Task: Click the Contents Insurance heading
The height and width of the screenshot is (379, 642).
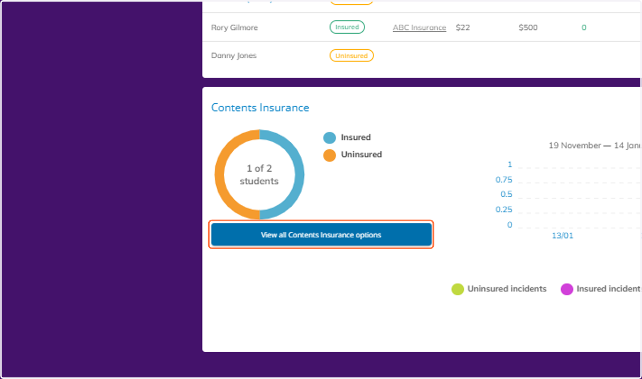Action: point(260,107)
